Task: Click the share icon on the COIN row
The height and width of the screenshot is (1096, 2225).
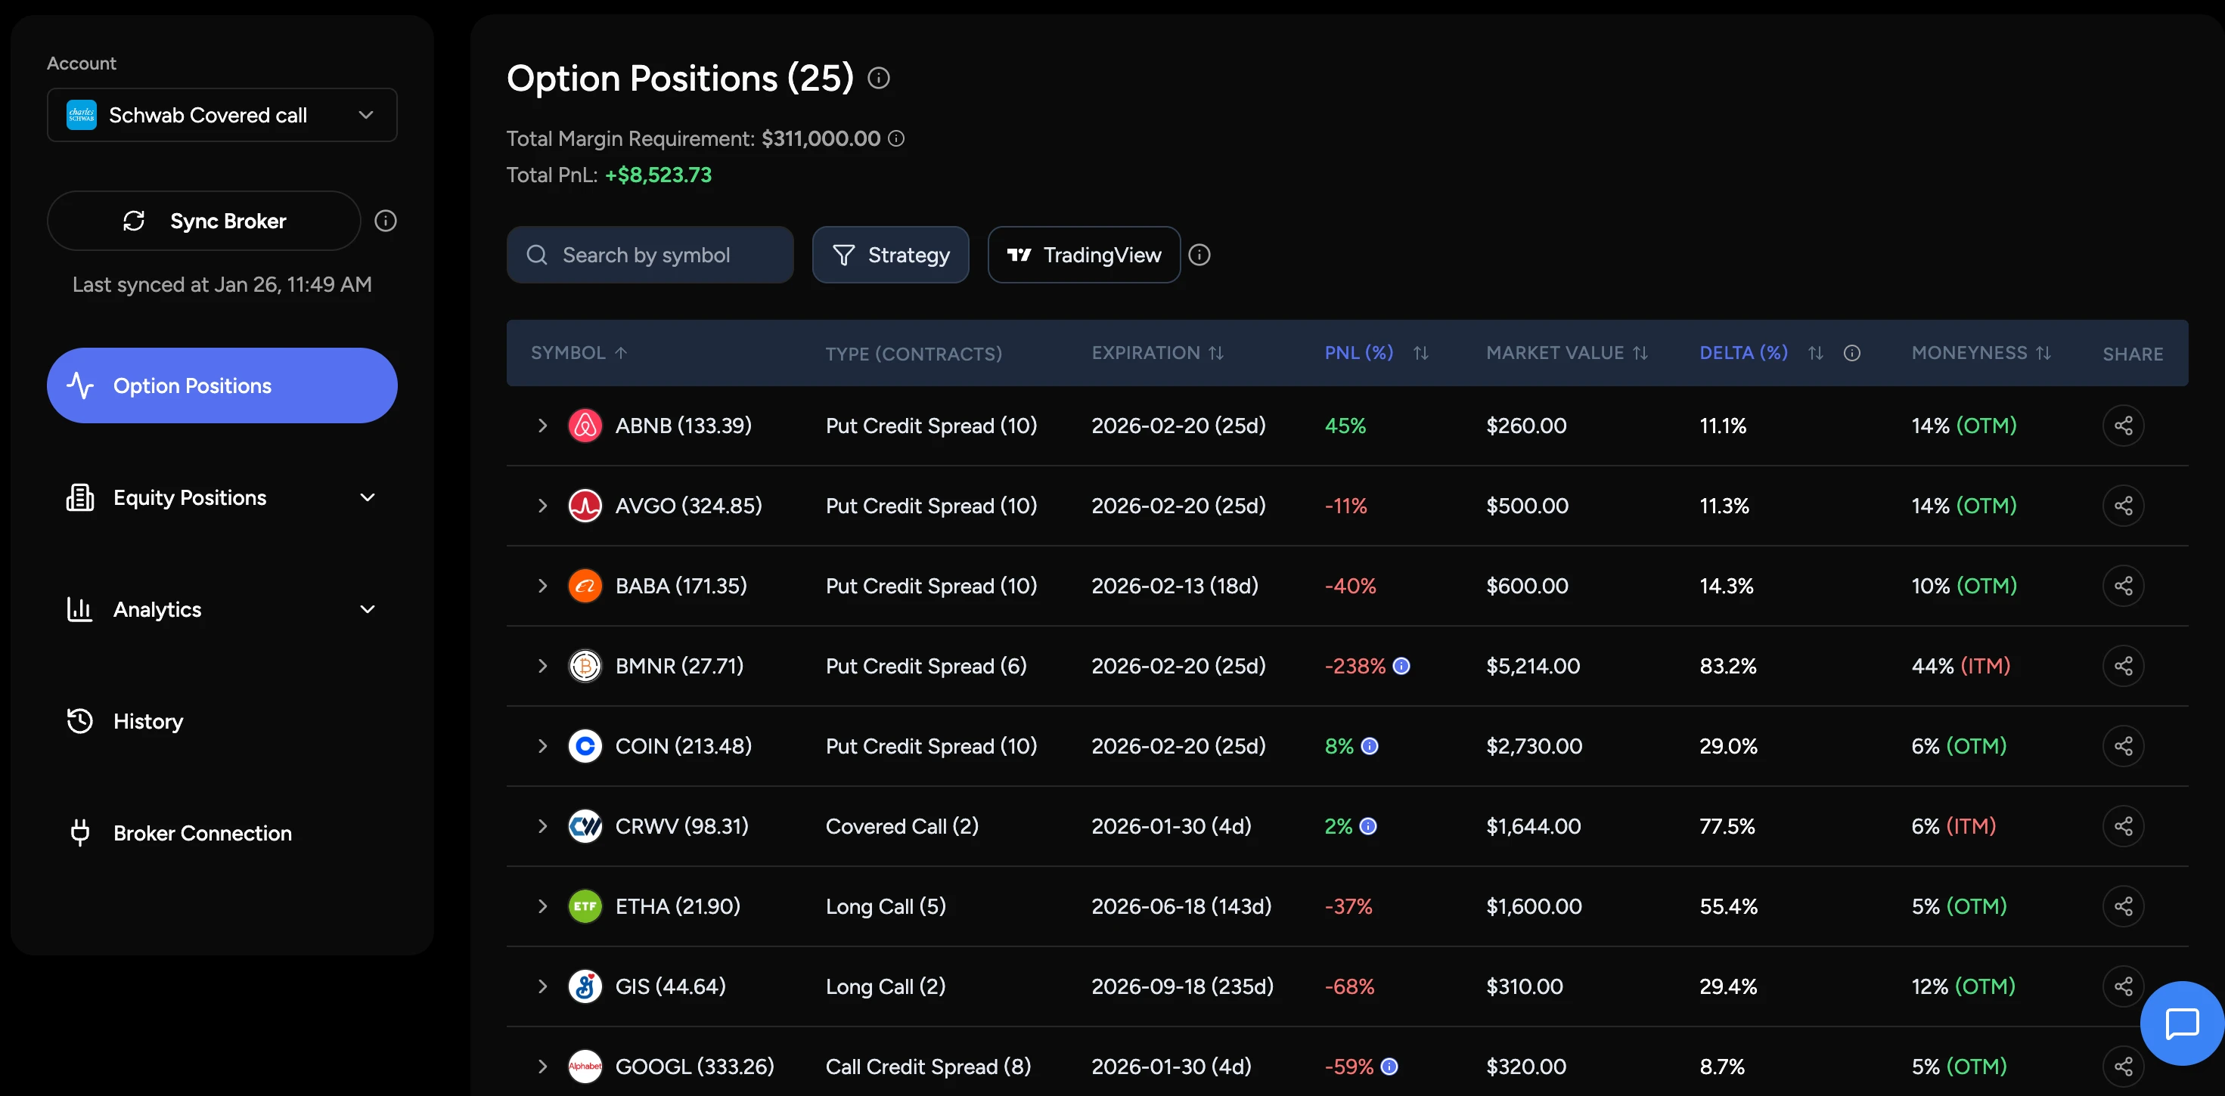Action: (x=2124, y=745)
